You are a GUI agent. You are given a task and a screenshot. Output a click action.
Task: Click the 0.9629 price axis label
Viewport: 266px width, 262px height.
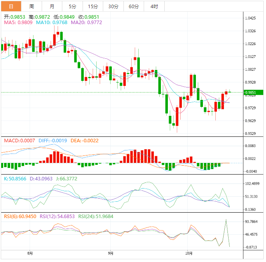coord(250,121)
